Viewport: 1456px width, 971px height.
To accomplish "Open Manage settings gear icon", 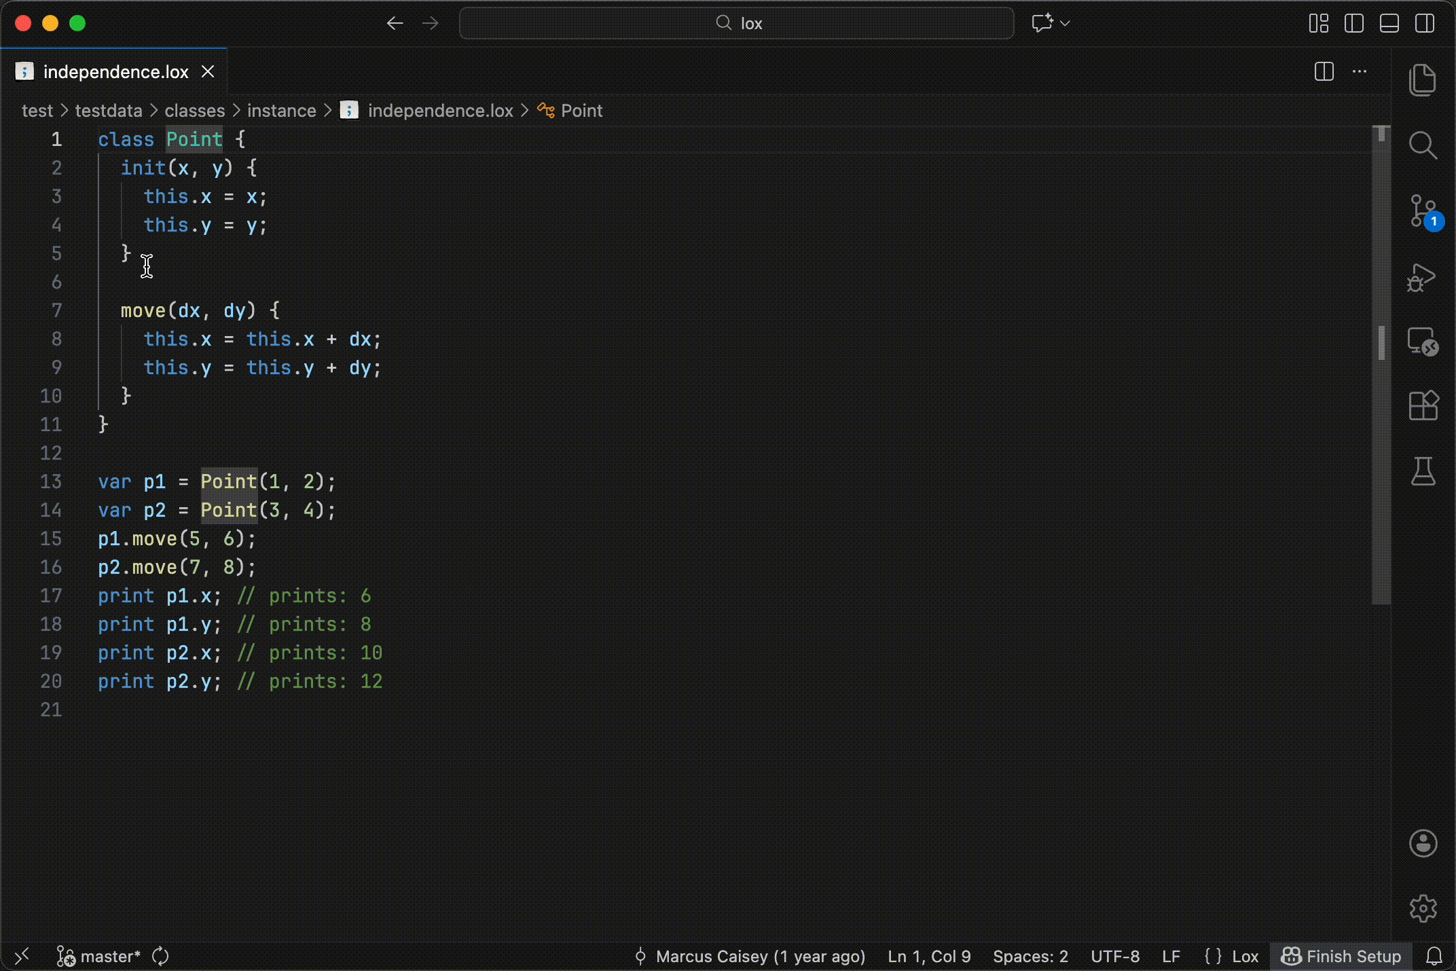I will click(x=1423, y=908).
